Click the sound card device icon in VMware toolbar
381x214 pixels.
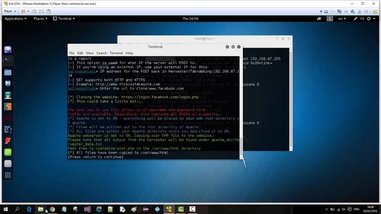(352, 11)
